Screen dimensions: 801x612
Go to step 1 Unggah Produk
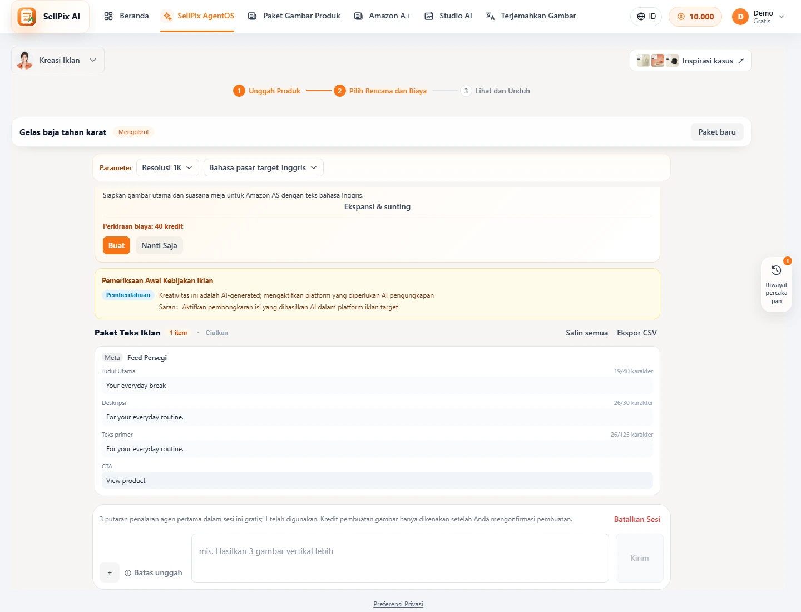(x=267, y=91)
